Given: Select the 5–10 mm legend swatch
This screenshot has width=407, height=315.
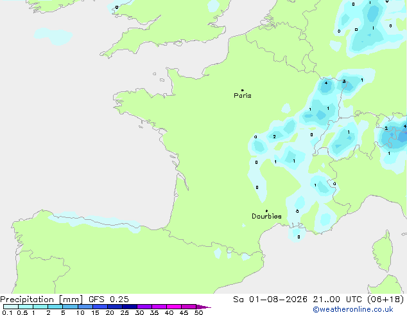Looking at the screenshot, I should click(70, 307).
